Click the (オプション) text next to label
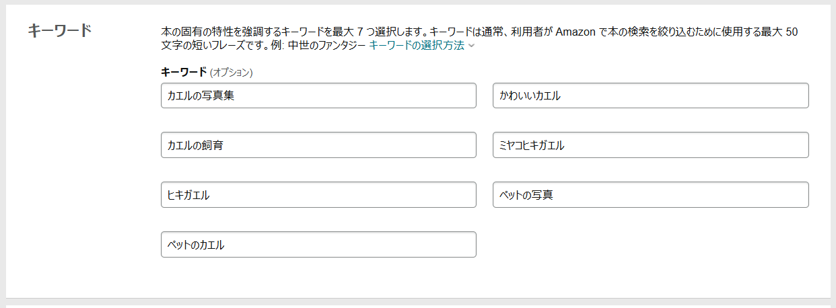The width and height of the screenshot is (836, 308). coord(231,72)
